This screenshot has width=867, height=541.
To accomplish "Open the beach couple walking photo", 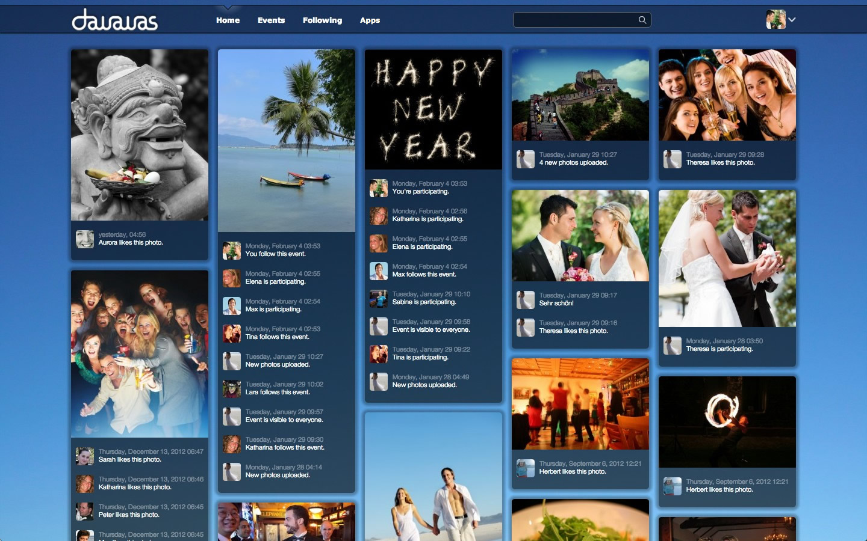I will 433,477.
